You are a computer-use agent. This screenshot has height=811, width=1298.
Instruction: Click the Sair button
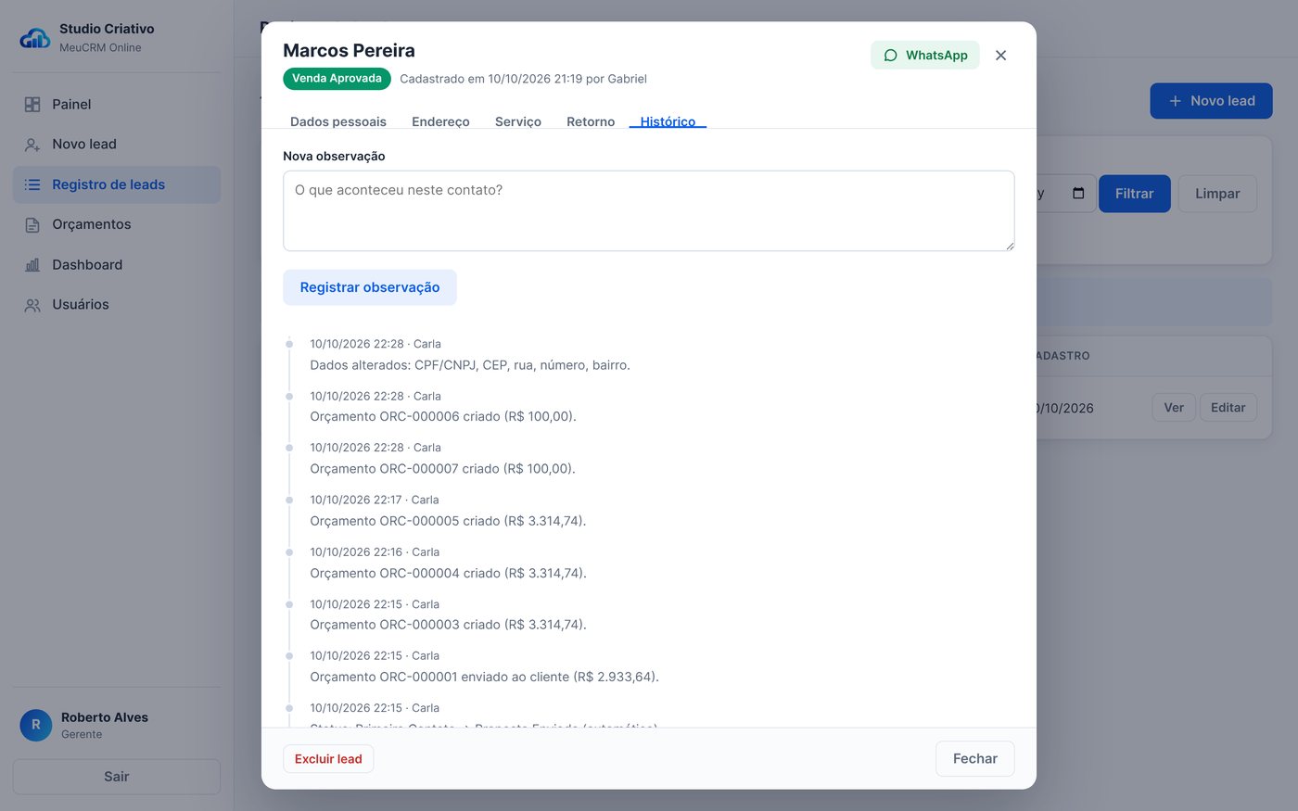click(x=117, y=777)
